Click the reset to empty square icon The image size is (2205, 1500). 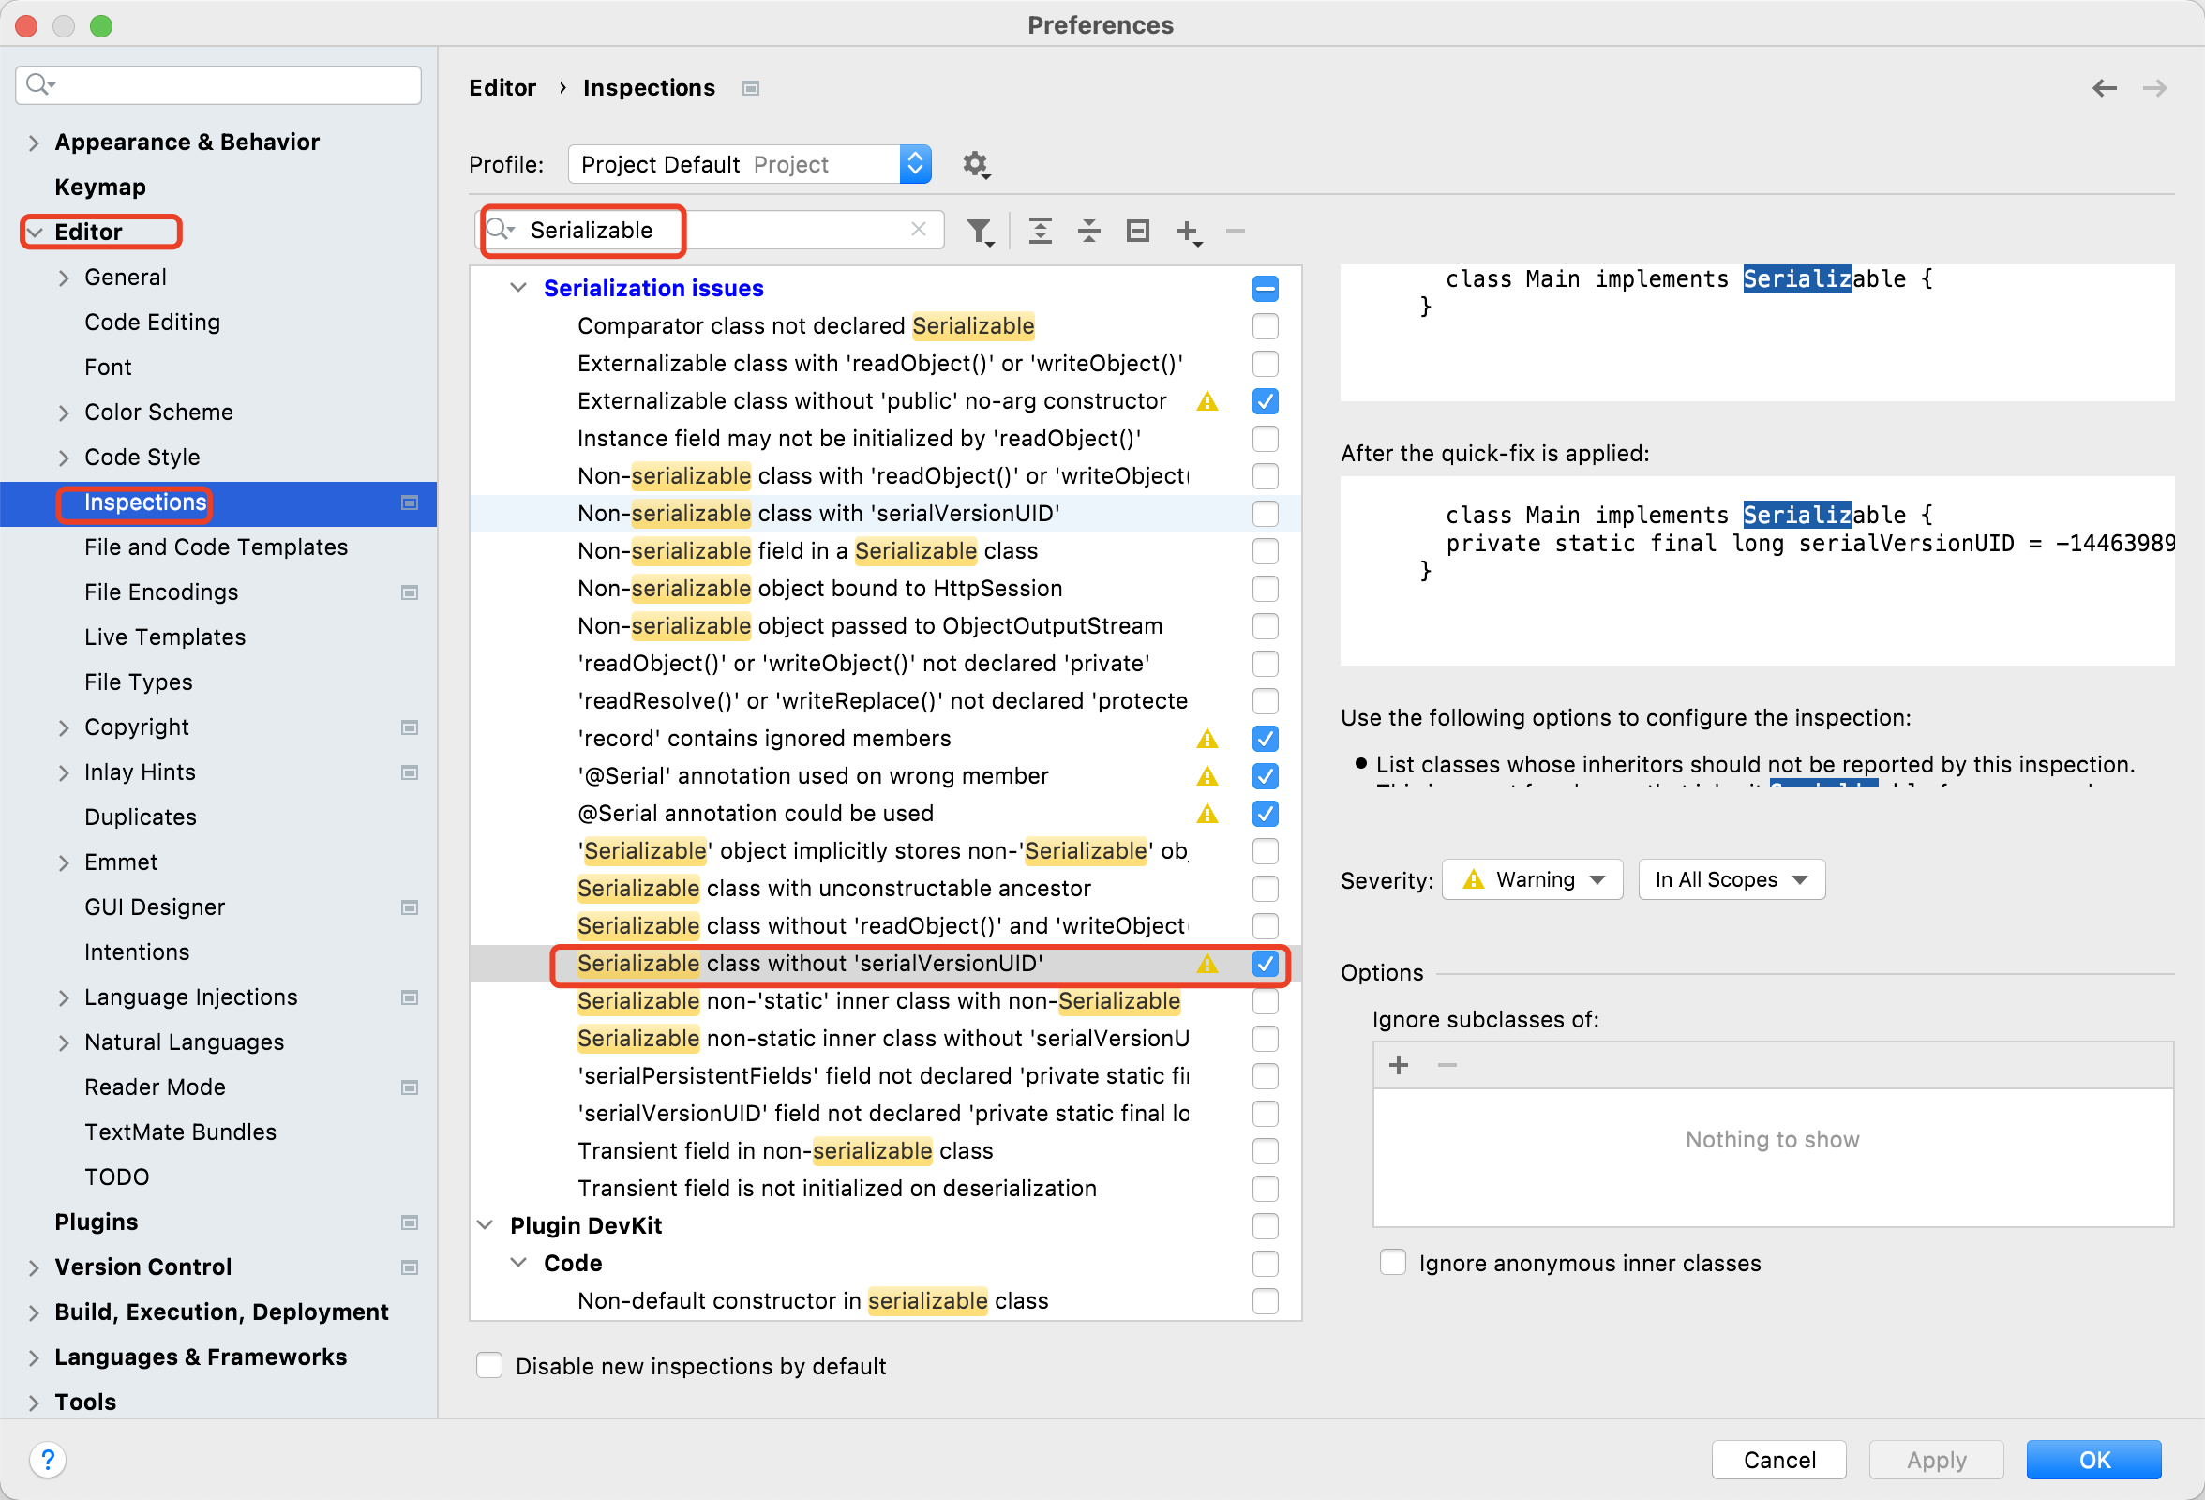1136,231
